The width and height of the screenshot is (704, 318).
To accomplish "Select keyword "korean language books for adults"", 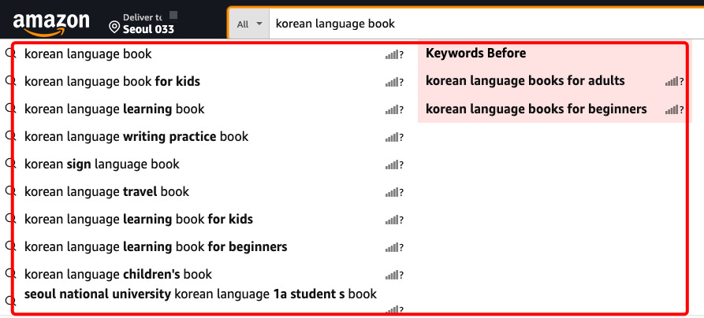I will tap(525, 81).
